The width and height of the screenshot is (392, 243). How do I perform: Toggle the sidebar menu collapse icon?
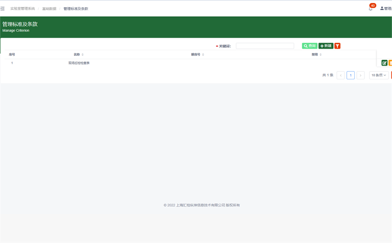[x=2, y=8]
